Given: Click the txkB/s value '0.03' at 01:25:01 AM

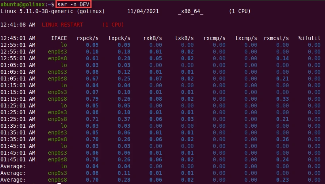Looking at the screenshot, I should click(x=187, y=119).
